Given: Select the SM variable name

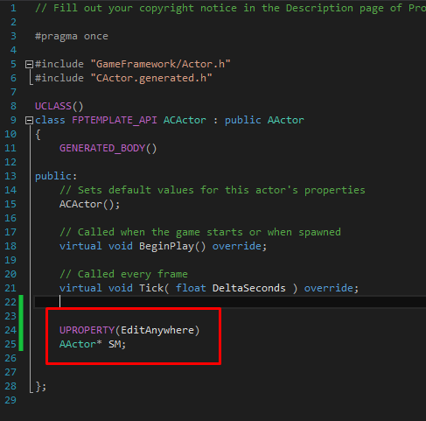Looking at the screenshot, I should (x=115, y=344).
